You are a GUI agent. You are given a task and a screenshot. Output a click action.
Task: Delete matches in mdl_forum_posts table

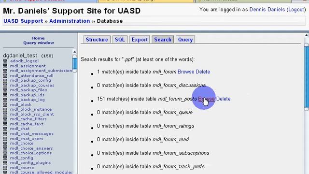click(x=223, y=99)
